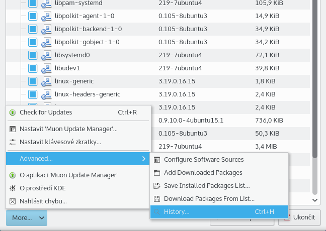Select the libsystemd0 package name
The image size is (326, 231).
pos(72,55)
